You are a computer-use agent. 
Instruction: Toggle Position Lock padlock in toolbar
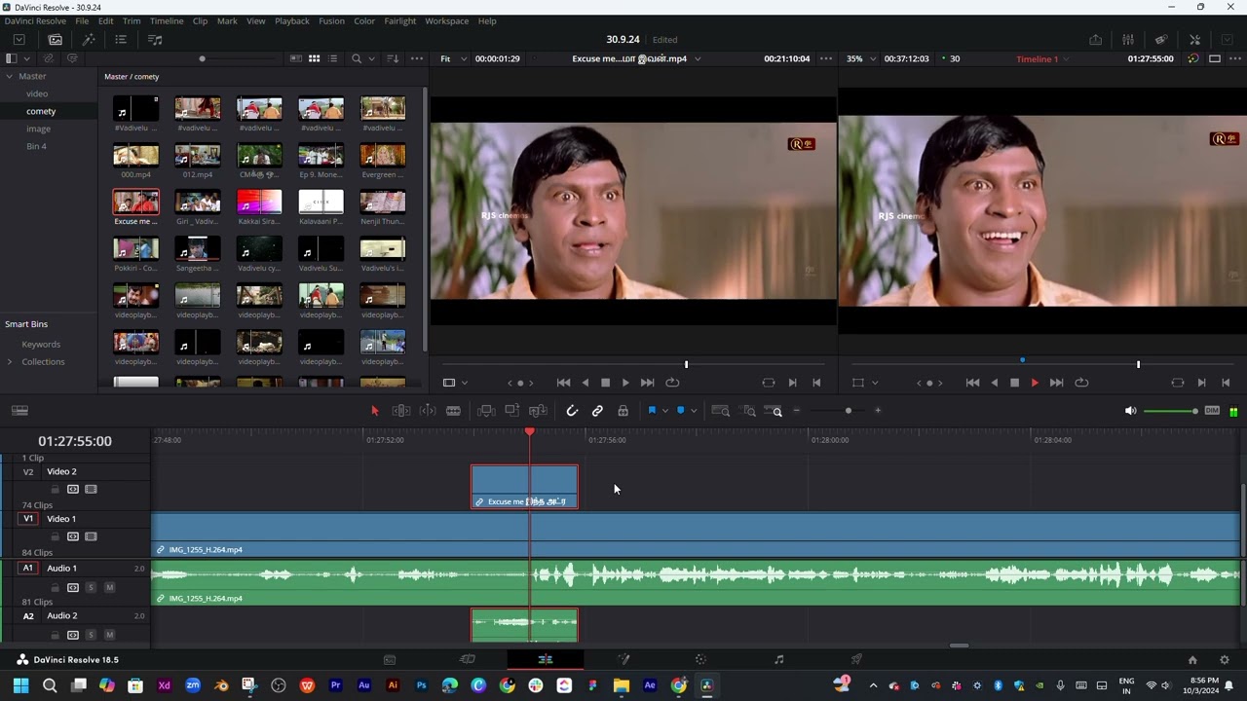click(623, 411)
